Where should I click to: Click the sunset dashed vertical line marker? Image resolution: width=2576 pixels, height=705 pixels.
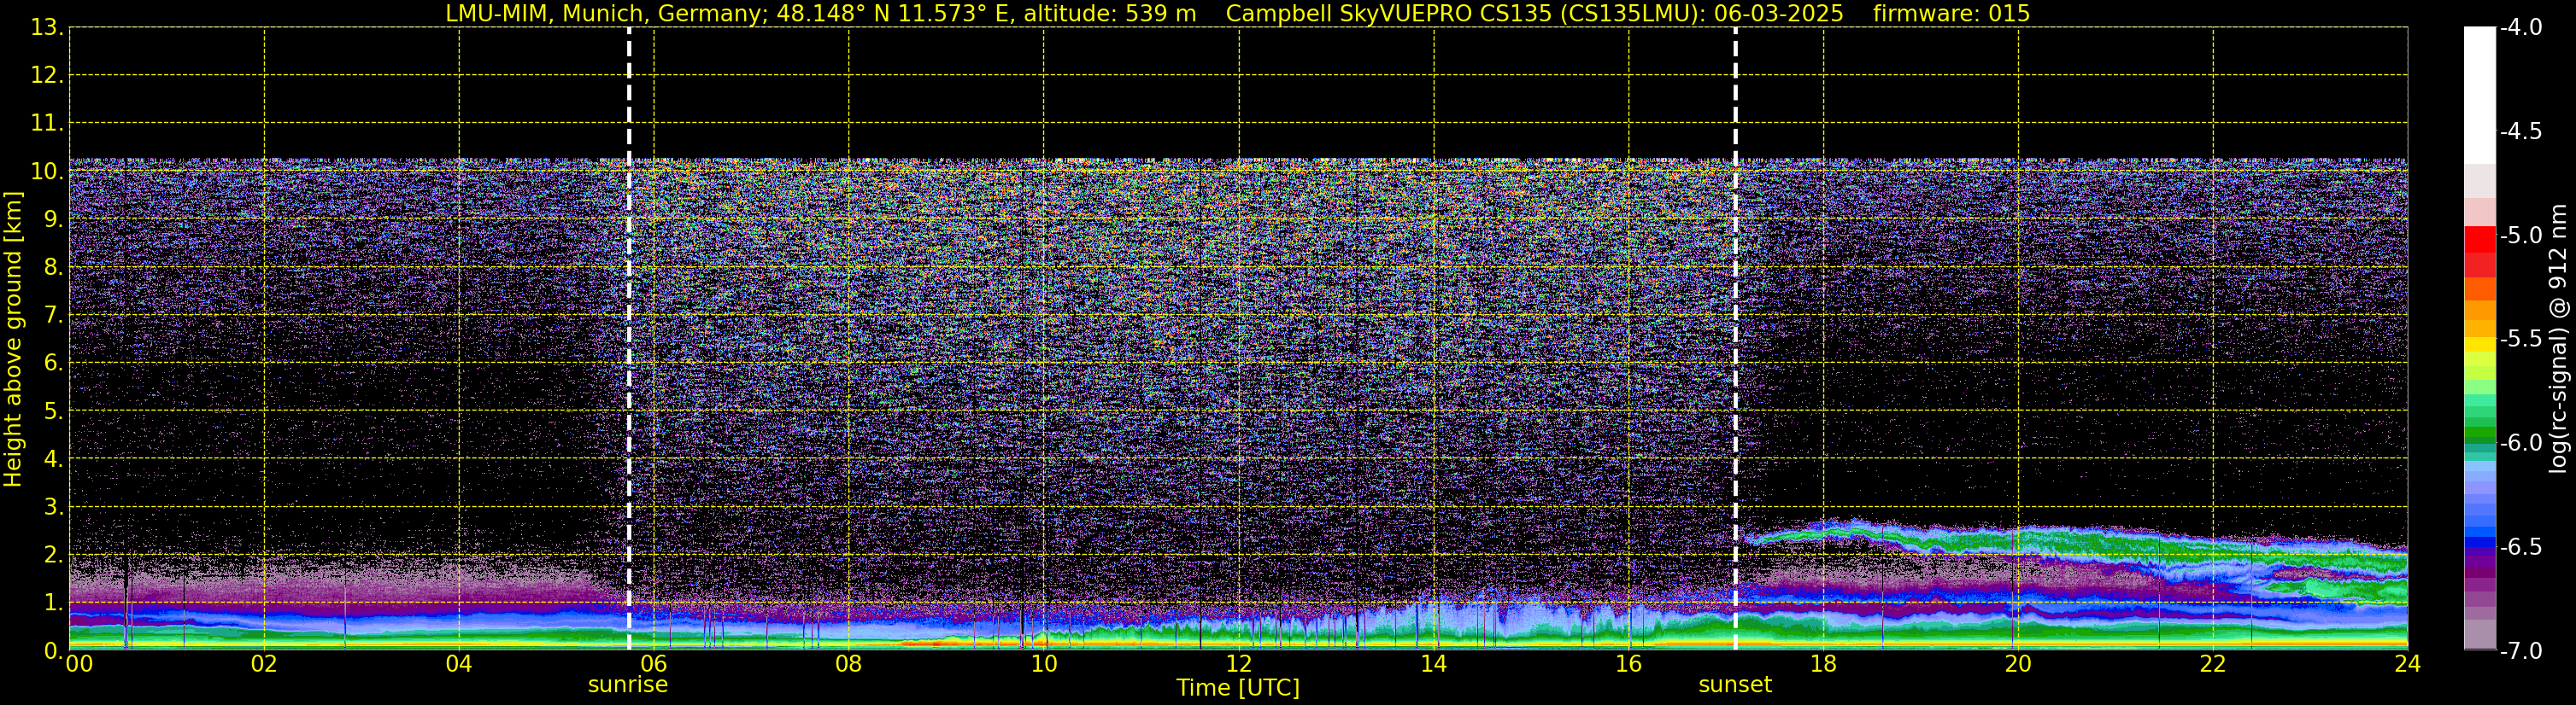pos(1735,339)
